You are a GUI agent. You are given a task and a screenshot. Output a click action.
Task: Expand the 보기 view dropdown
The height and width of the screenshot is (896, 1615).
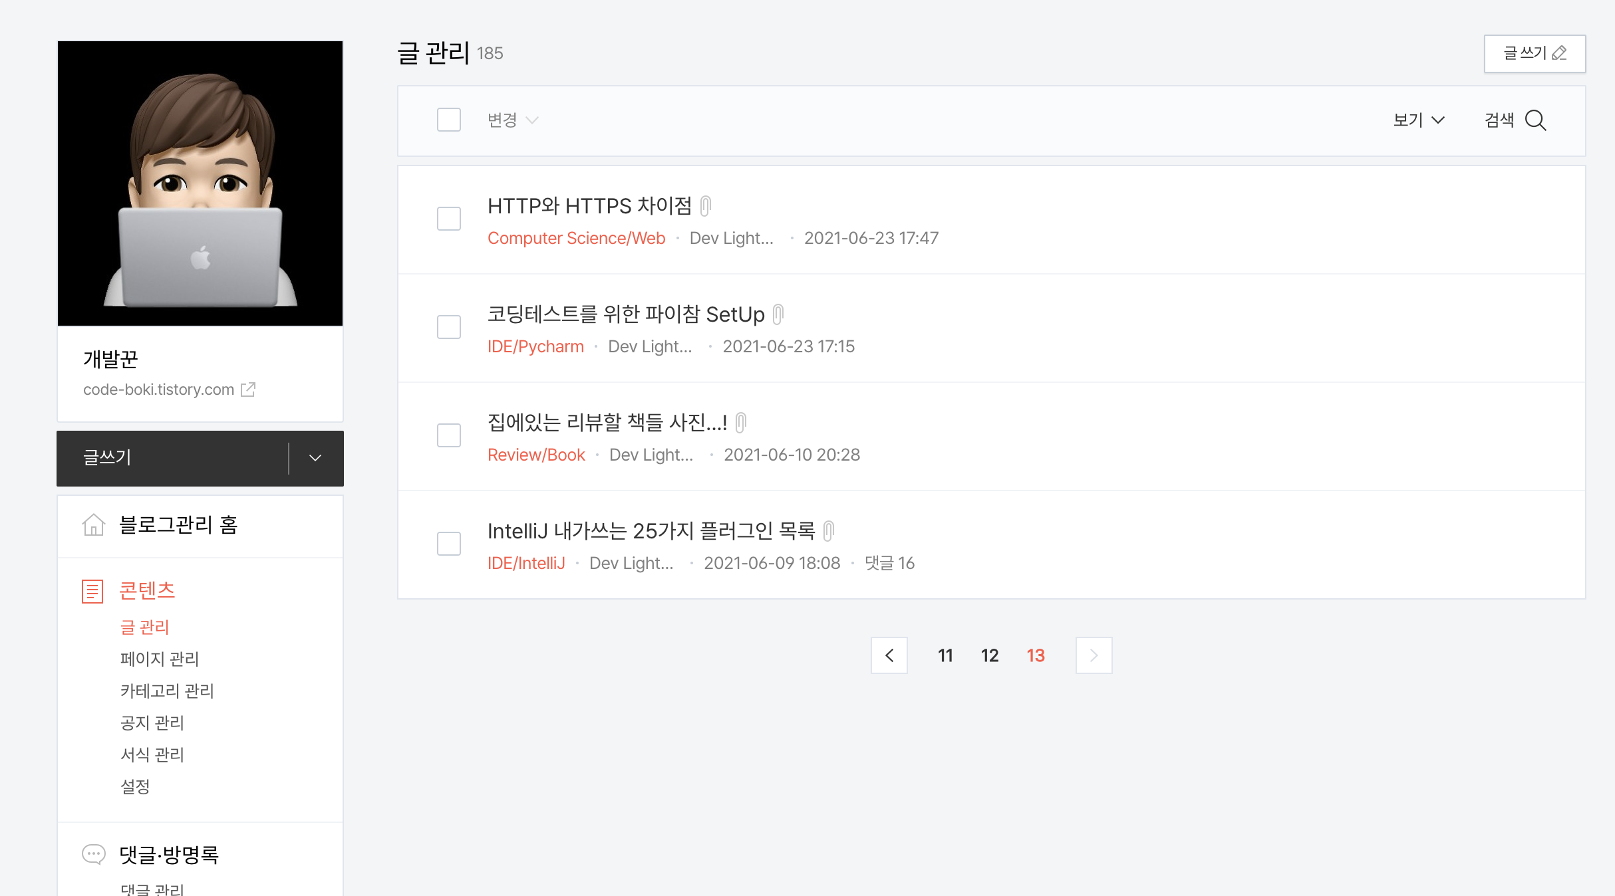pyautogui.click(x=1419, y=120)
